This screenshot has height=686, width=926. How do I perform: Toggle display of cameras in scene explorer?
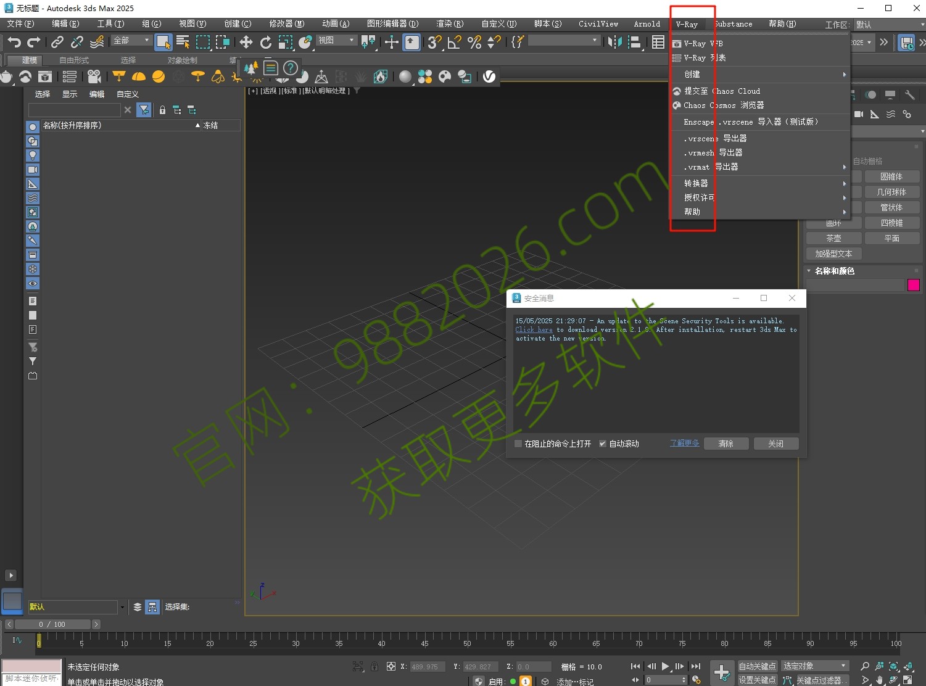pos(33,170)
